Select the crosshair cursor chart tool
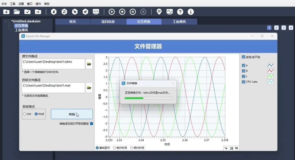The image size is (295, 160). [226, 148]
